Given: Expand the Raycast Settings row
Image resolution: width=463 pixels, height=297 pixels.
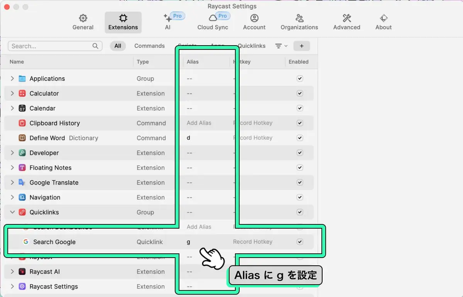Looking at the screenshot, I should click(x=12, y=287).
